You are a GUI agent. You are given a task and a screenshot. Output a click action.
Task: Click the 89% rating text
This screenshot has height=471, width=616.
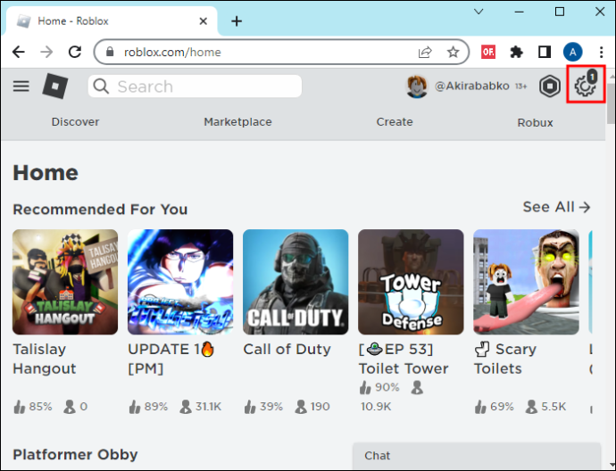click(x=156, y=407)
